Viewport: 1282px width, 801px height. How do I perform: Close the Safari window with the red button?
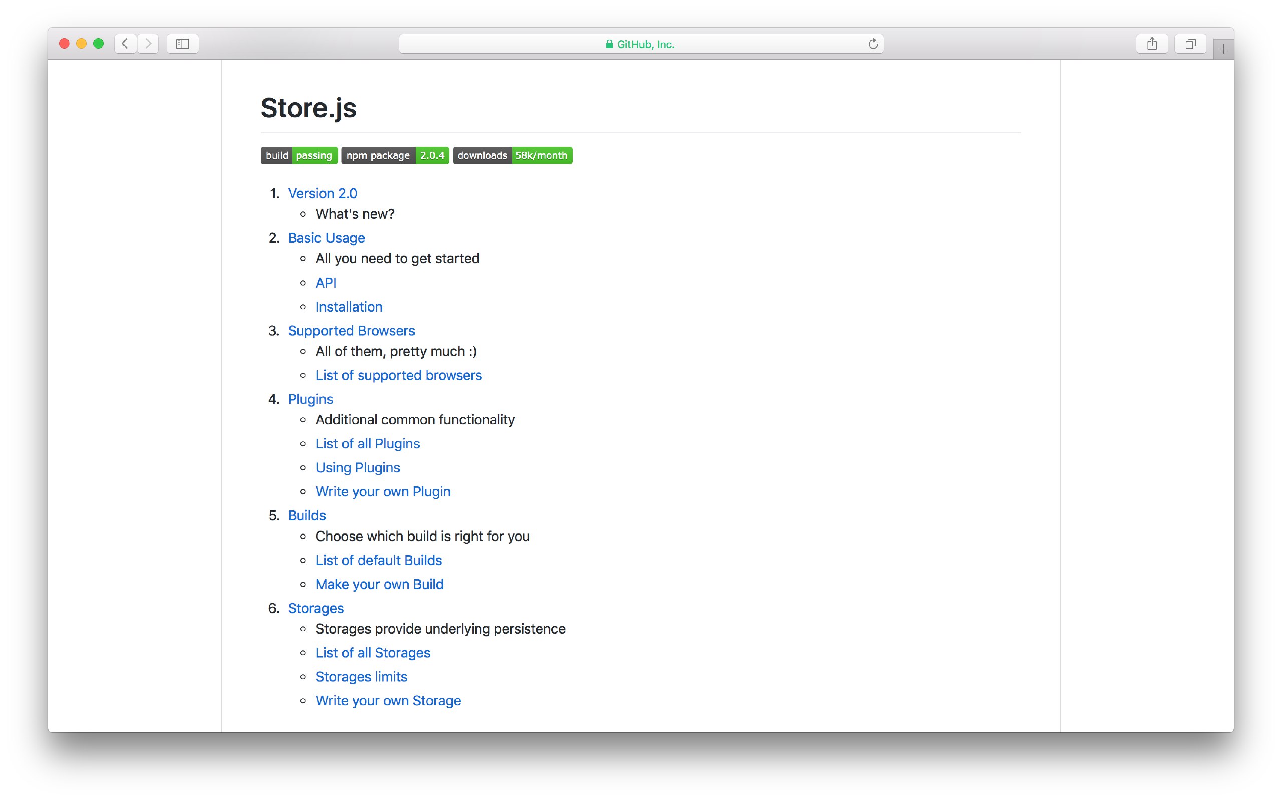[x=65, y=44]
